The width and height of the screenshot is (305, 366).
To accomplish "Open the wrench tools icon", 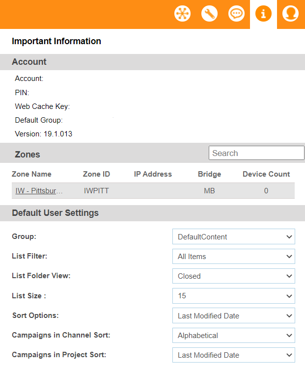I will point(209,14).
